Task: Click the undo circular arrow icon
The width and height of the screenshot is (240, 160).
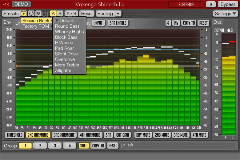Action: click(x=31, y=14)
